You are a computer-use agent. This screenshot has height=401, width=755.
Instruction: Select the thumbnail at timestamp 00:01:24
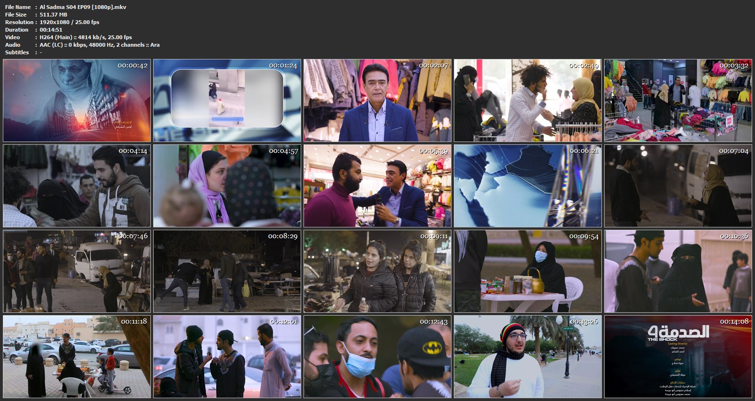point(227,100)
